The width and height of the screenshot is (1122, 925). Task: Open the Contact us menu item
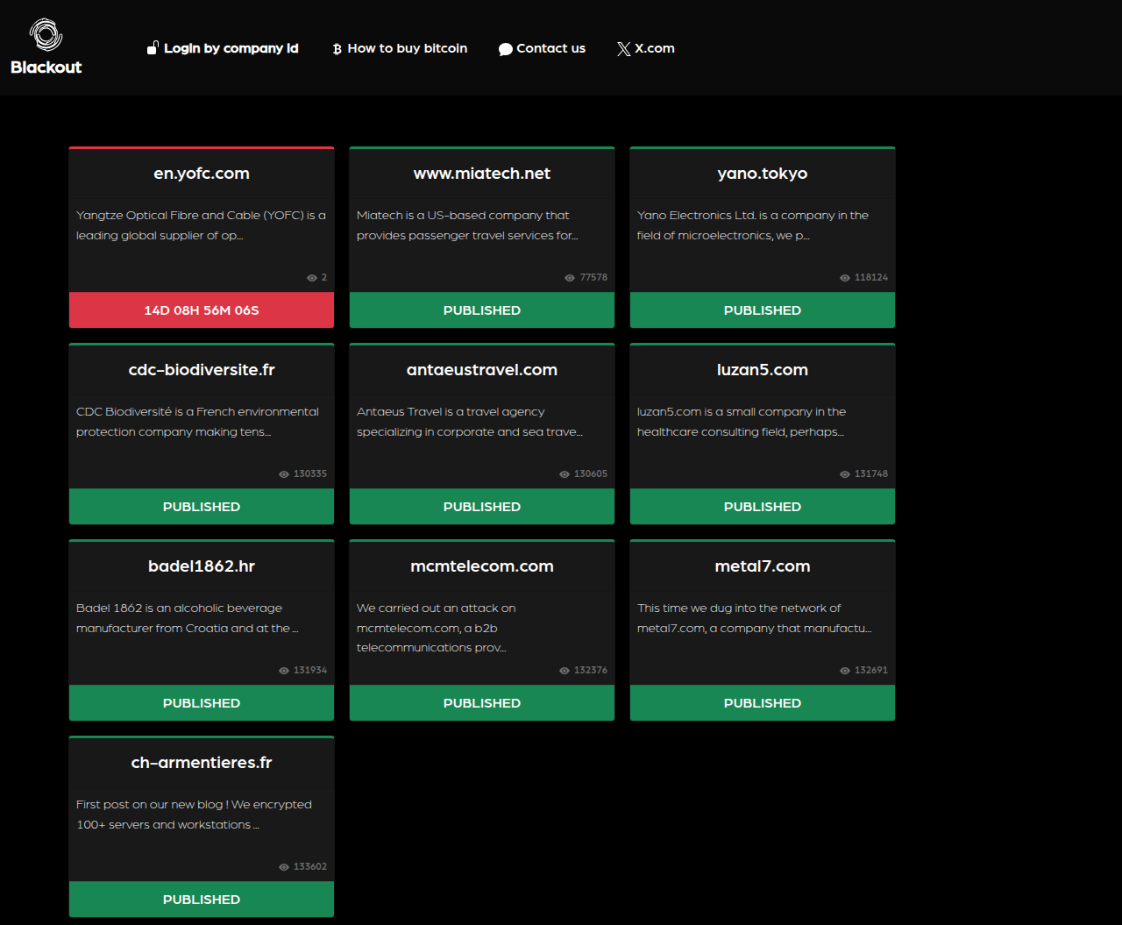tap(550, 48)
